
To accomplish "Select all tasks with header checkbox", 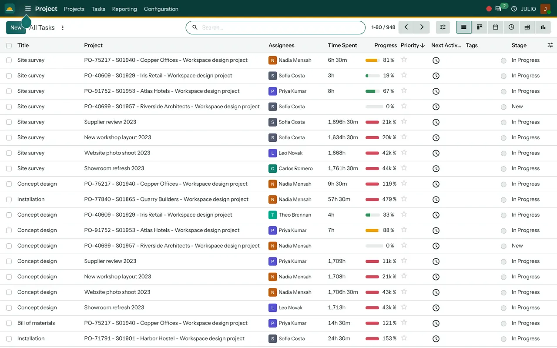I will click(x=9, y=45).
